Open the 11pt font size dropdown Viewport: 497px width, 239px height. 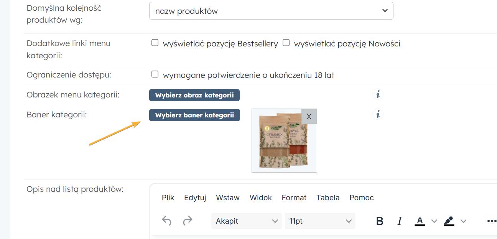click(x=320, y=221)
